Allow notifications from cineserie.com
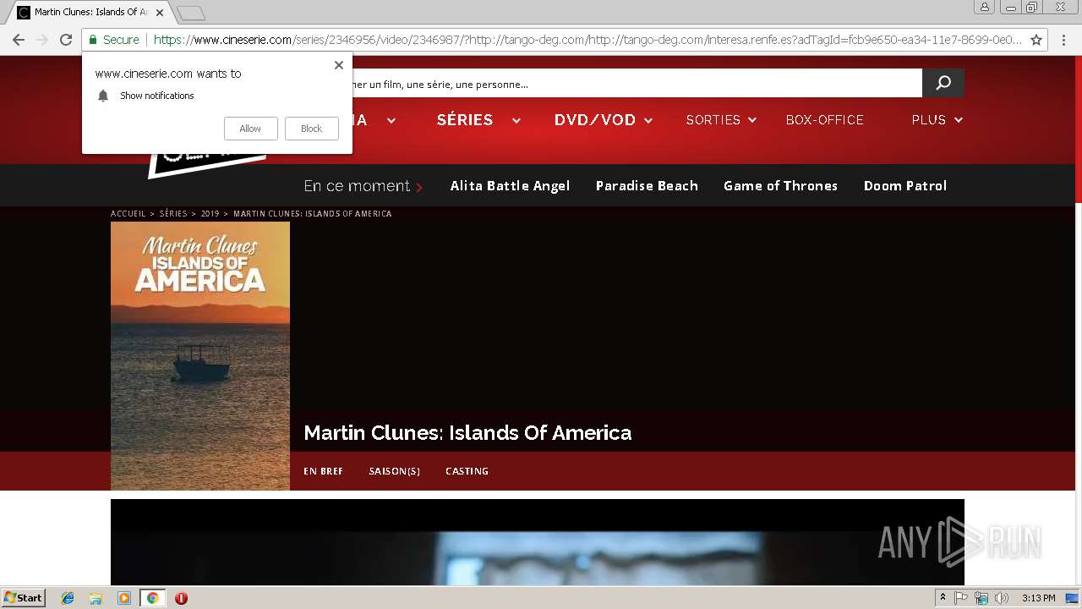The image size is (1082, 609). pos(250,129)
